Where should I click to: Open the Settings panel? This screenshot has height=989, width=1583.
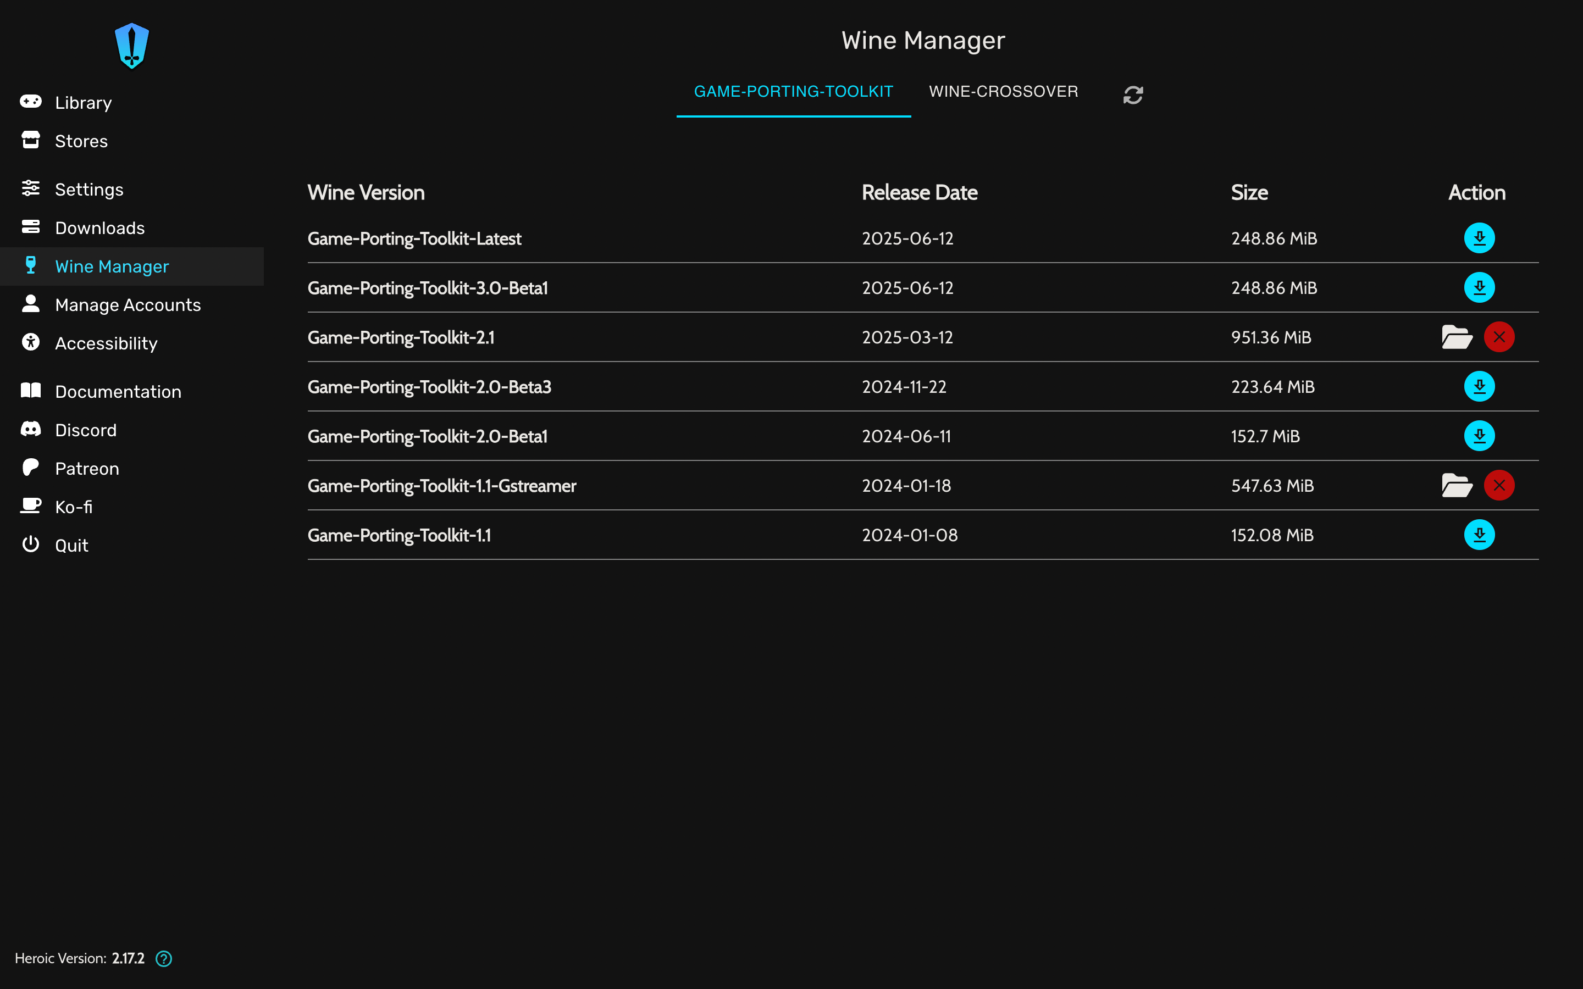pyautogui.click(x=89, y=189)
